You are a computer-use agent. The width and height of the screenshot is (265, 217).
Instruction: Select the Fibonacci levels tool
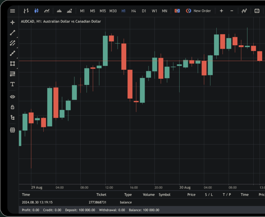[12, 74]
